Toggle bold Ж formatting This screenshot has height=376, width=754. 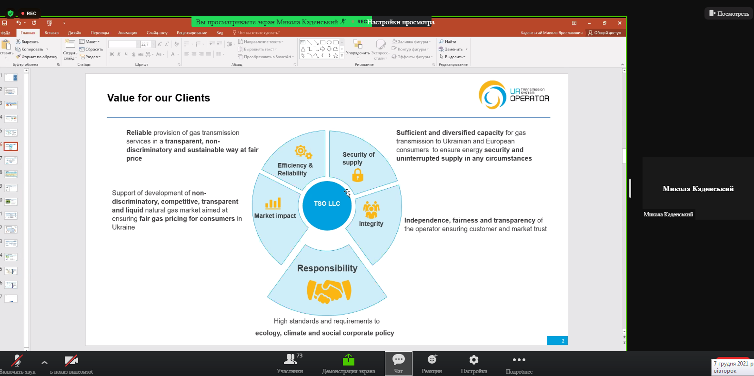pyautogui.click(x=112, y=54)
